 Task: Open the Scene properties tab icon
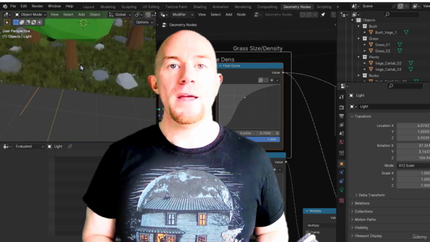click(341, 133)
